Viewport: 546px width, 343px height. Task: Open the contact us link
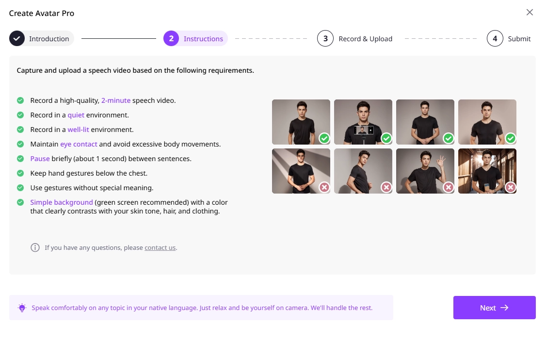[x=160, y=247]
